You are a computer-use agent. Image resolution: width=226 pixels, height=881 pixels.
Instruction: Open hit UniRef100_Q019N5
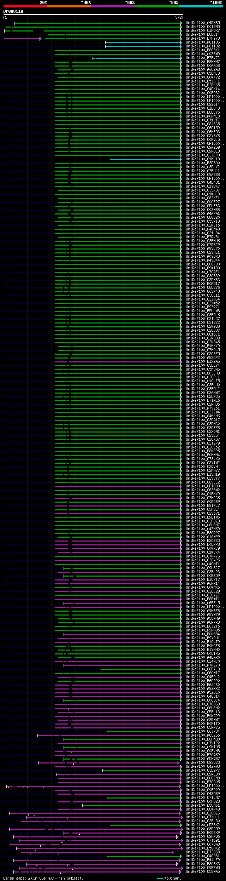[x=203, y=27]
